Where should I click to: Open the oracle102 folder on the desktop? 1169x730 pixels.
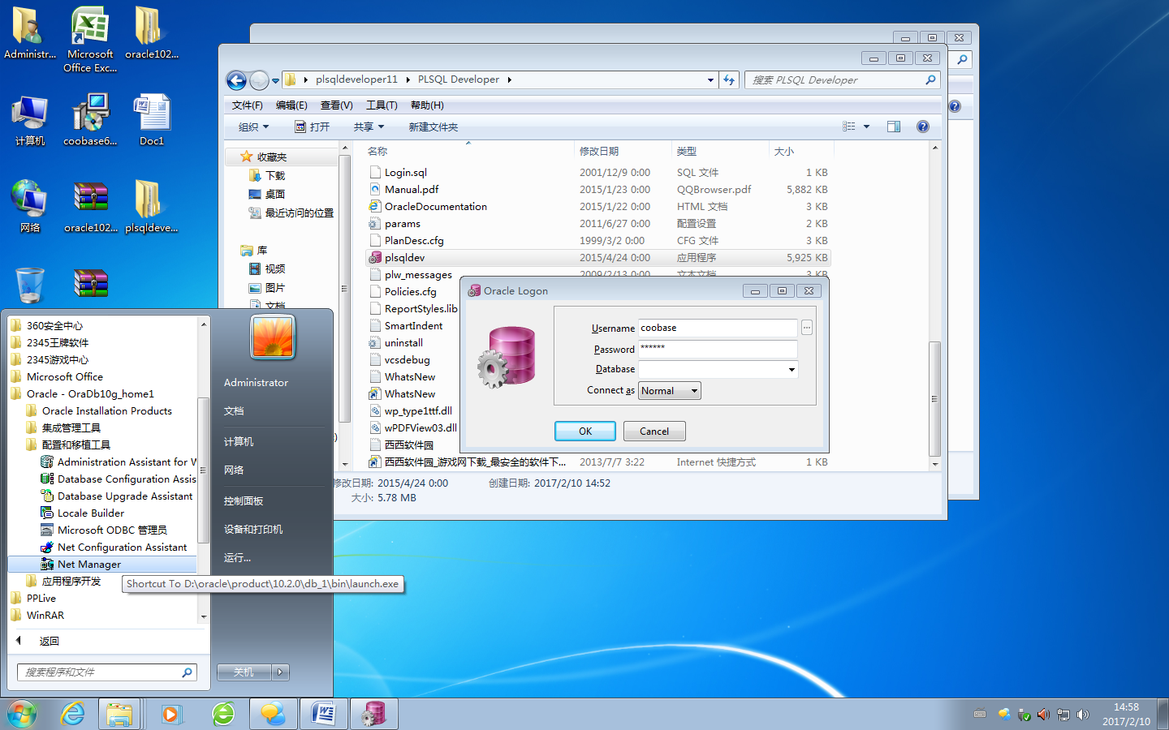pyautogui.click(x=151, y=34)
